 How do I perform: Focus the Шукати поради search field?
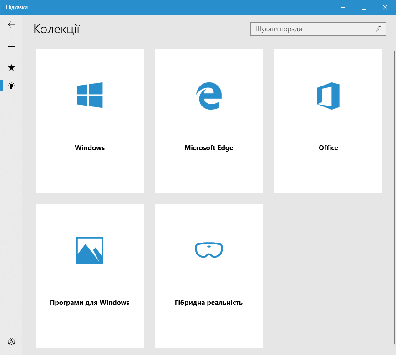318,29
